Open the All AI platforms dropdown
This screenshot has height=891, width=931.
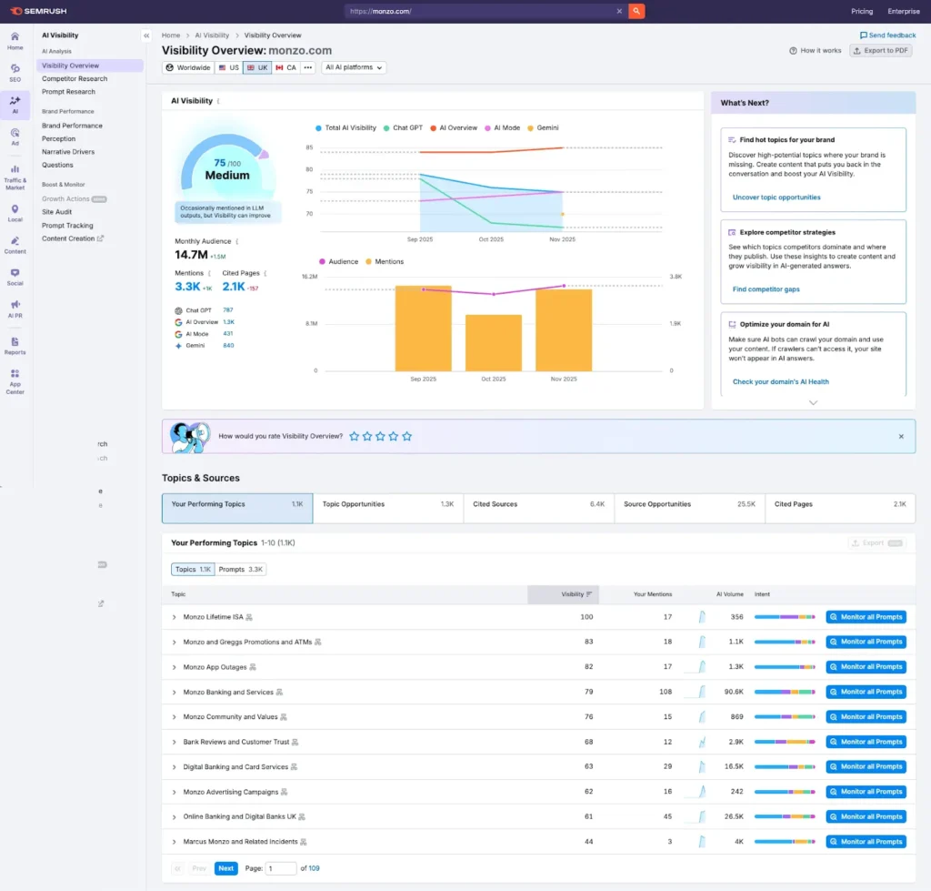[354, 67]
